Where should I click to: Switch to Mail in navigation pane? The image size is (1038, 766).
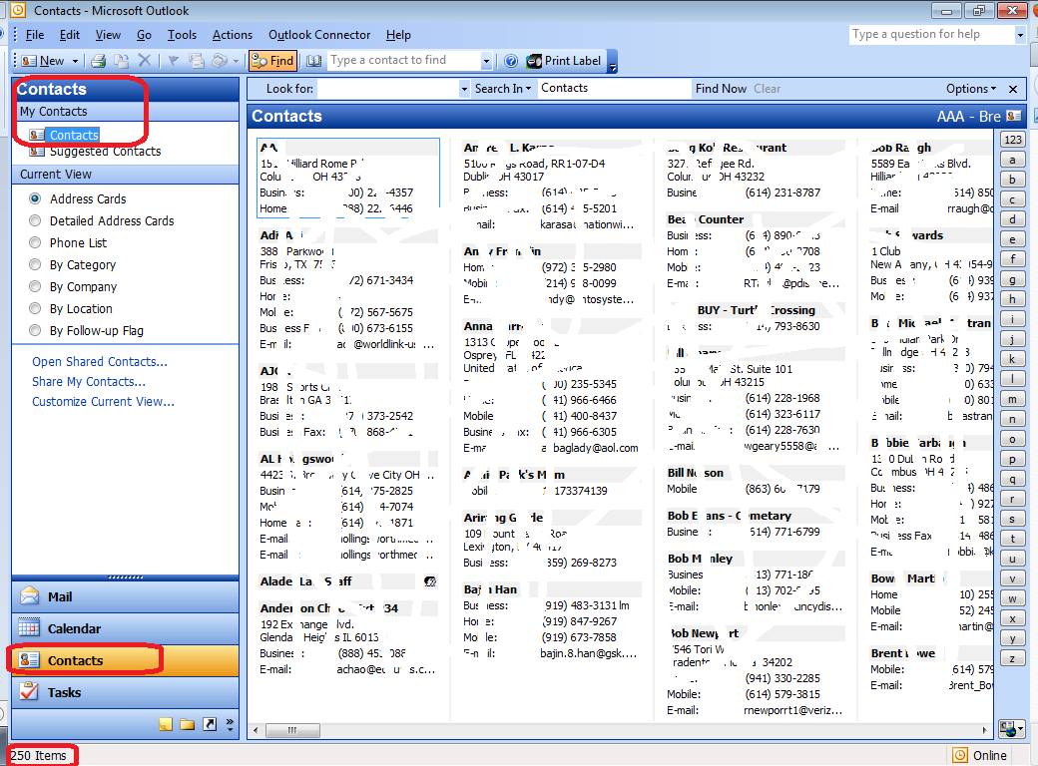click(125, 596)
